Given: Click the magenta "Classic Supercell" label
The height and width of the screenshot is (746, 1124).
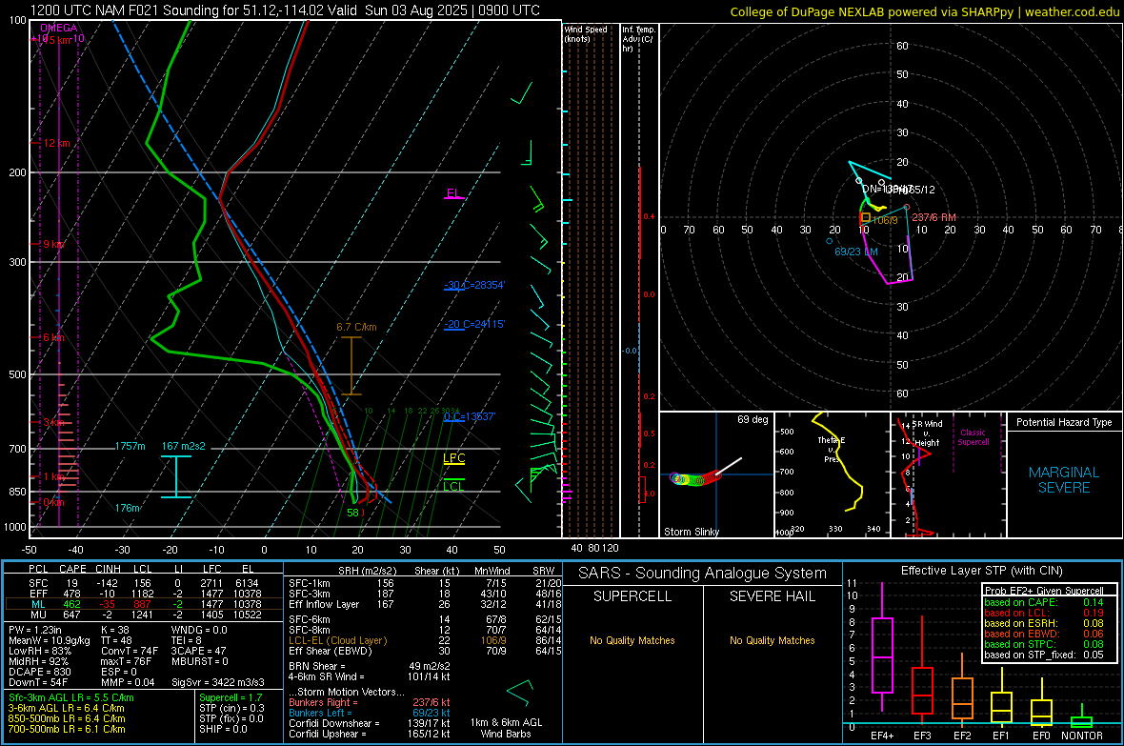Looking at the screenshot, I should coord(973,437).
